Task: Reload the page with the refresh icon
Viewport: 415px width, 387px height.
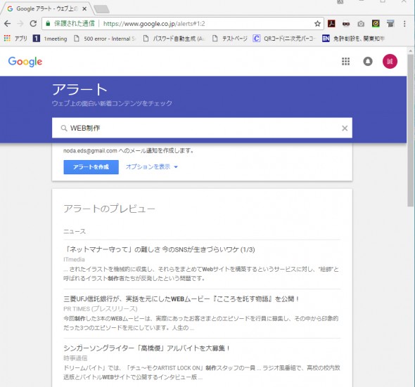Action: 33,24
